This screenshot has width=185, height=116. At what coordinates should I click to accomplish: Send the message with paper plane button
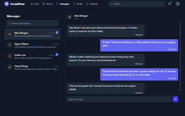[x=175, y=99]
